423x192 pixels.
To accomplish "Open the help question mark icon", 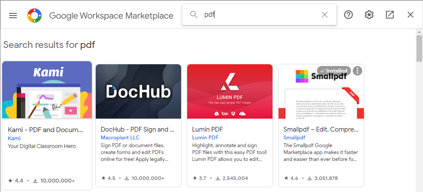I will click(x=348, y=15).
